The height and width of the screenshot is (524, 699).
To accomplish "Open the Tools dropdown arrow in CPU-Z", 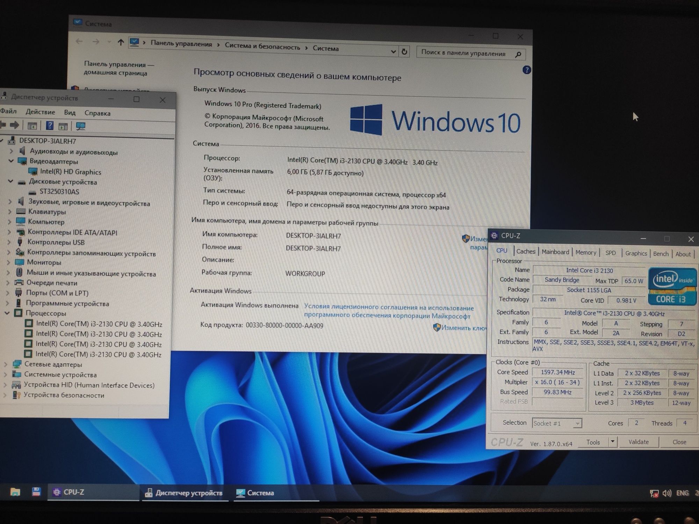I will coord(612,442).
